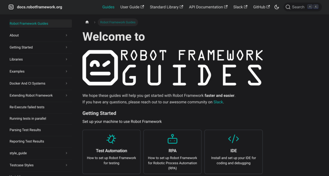Click external link icon beside Slack in navbar
The height and width of the screenshot is (176, 329).
(x=245, y=7)
